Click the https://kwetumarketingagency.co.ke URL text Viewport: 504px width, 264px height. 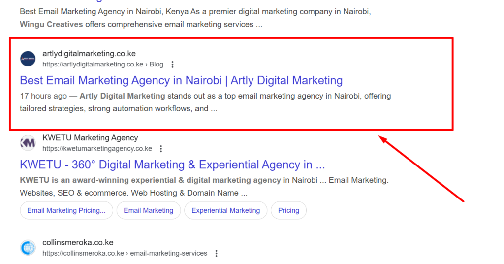pyautogui.click(x=97, y=149)
